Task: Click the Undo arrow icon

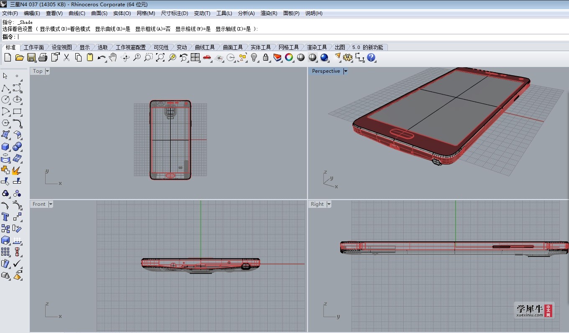Action: [x=101, y=57]
